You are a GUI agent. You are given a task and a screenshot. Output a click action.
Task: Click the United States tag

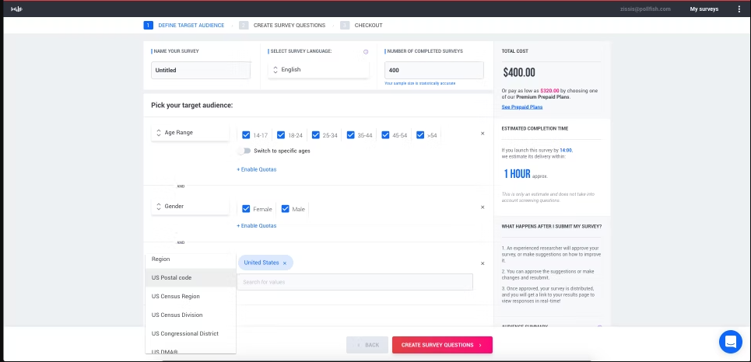pos(261,263)
